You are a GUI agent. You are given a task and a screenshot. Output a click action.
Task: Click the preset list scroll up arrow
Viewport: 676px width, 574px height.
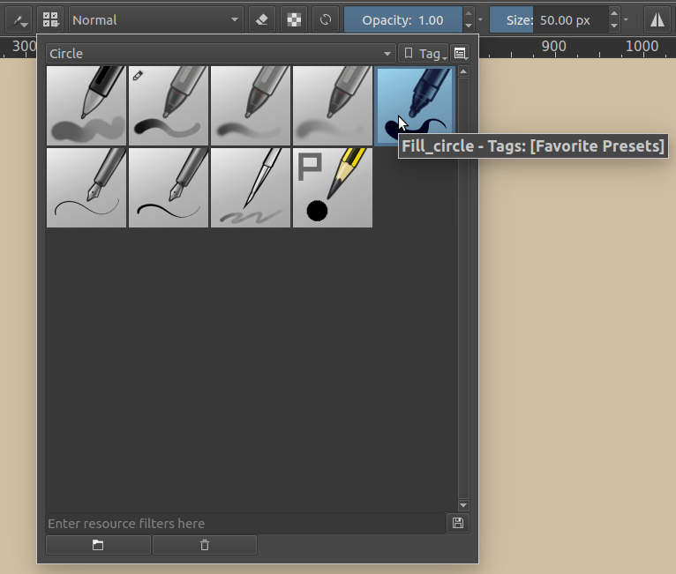pos(463,71)
